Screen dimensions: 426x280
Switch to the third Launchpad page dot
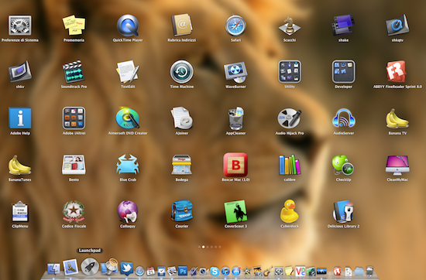208,247
